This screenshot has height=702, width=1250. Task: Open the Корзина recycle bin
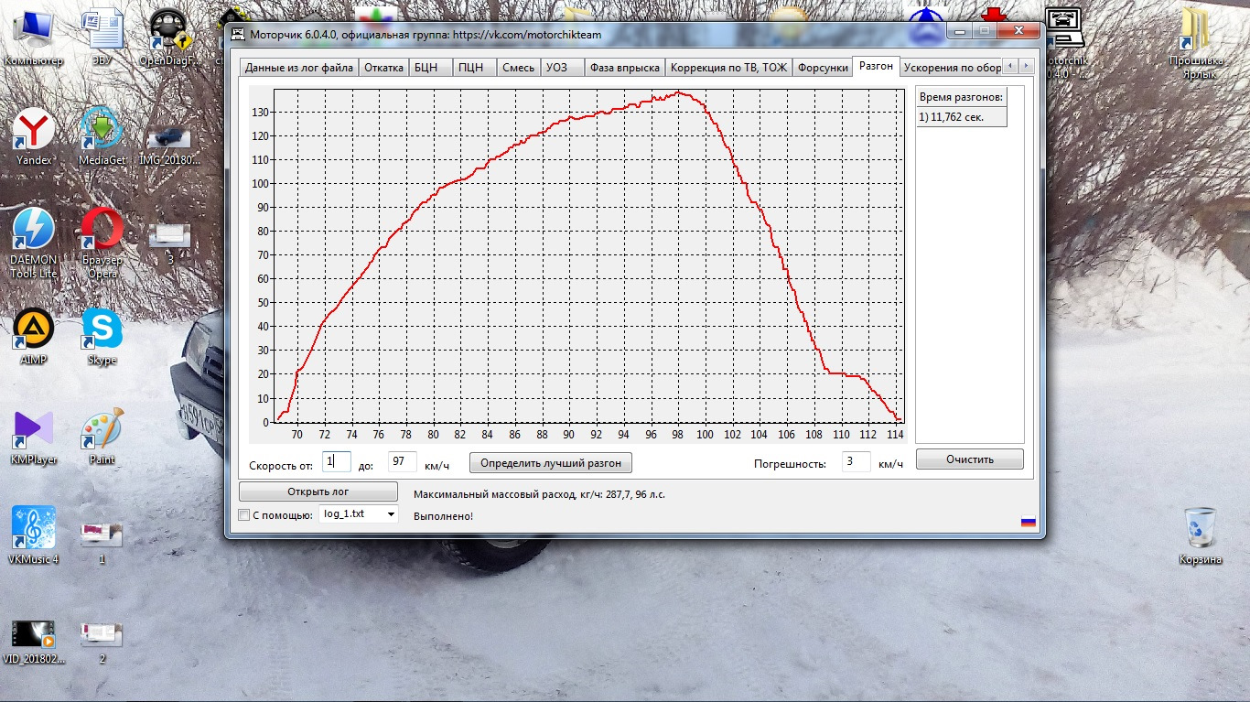[1201, 535]
